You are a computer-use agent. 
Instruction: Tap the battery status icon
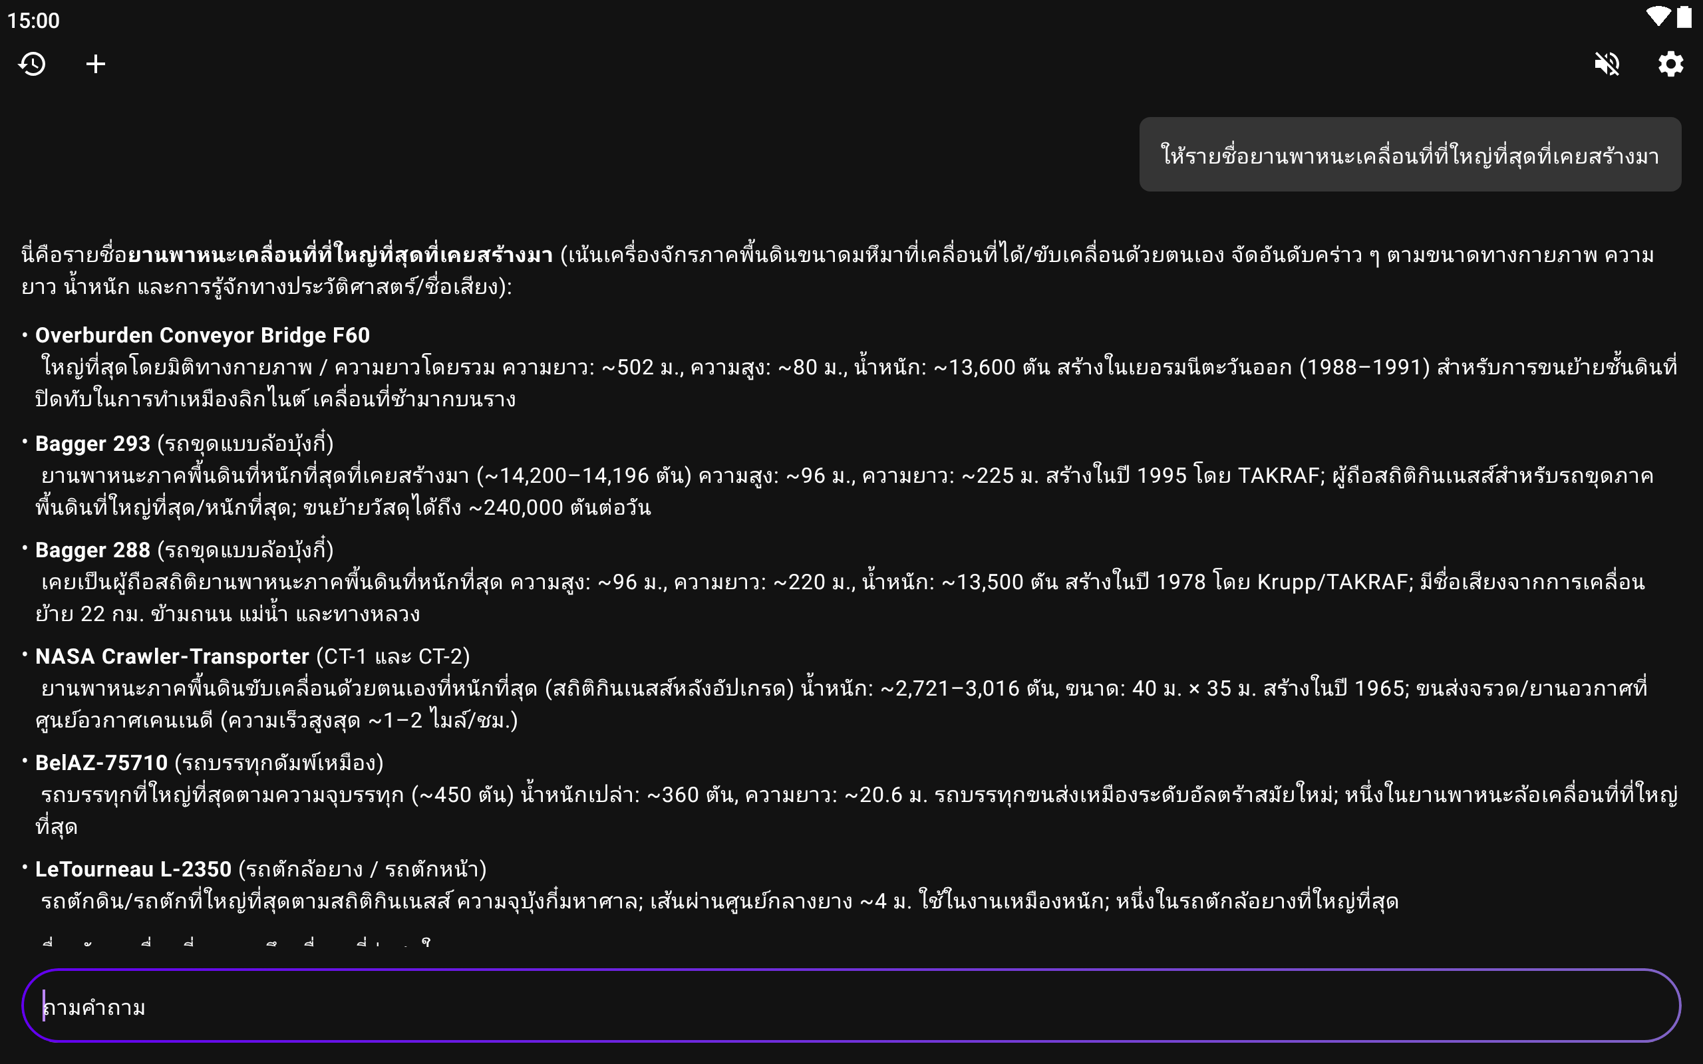tap(1684, 17)
